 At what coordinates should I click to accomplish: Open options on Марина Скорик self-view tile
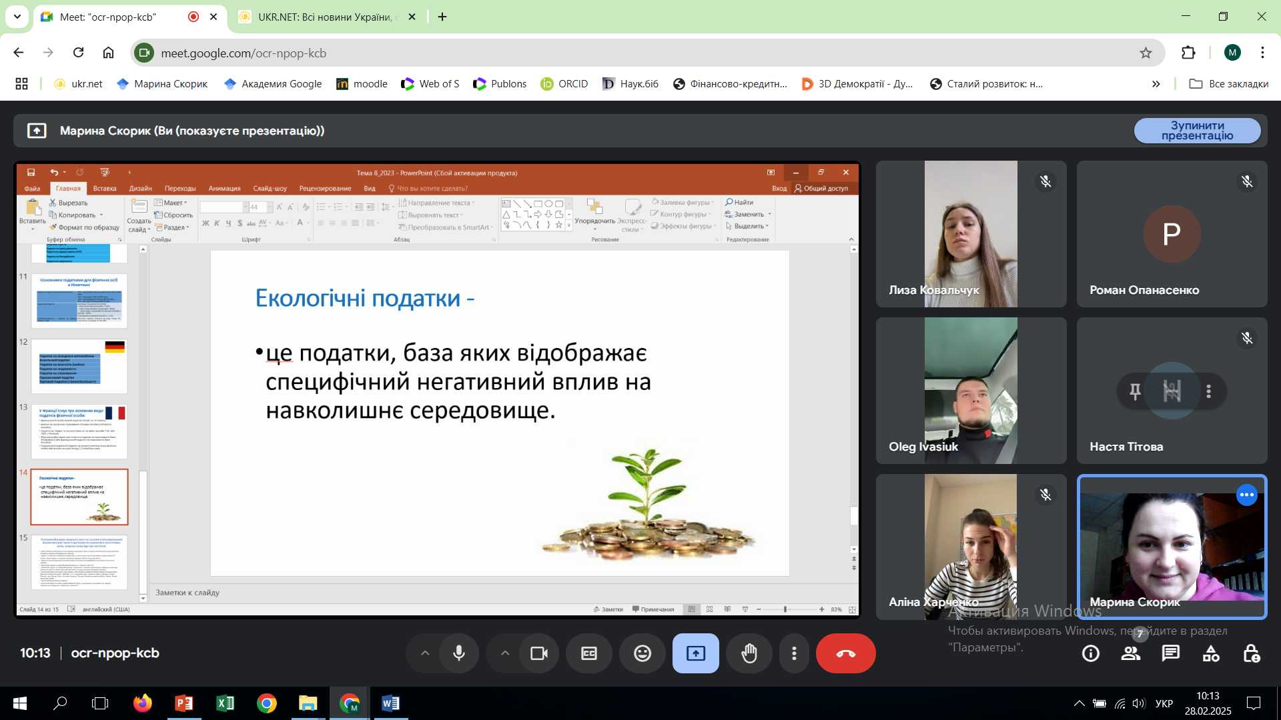tap(1246, 495)
